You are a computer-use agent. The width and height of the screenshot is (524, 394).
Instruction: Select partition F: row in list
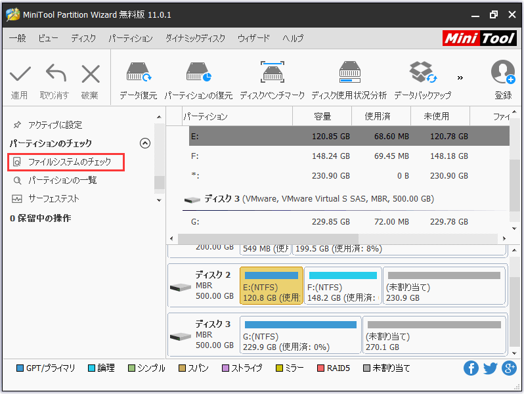coord(349,156)
